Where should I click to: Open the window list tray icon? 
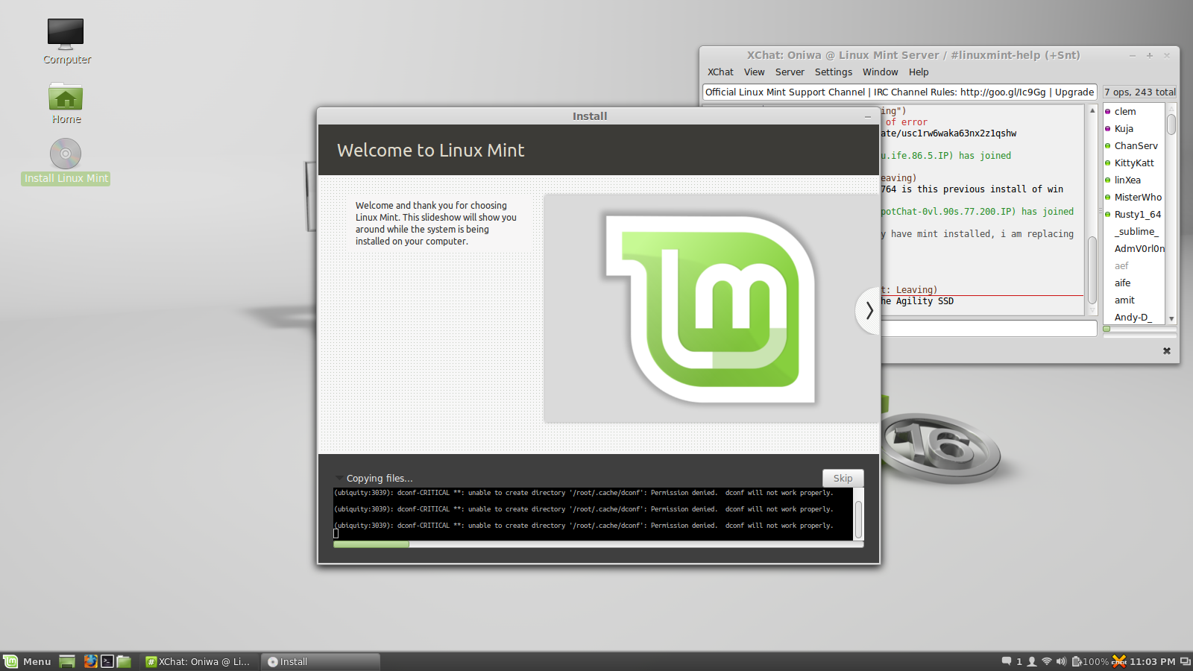[x=1185, y=661]
